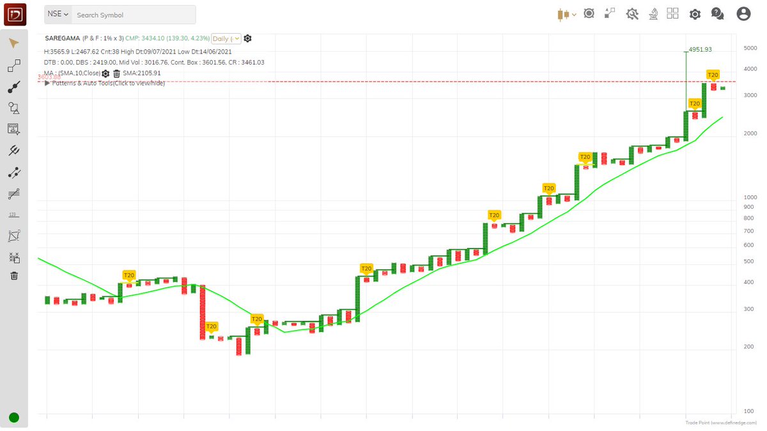Open the microscope scanner icon
Viewport: 767px width, 431px height.
[x=653, y=13]
